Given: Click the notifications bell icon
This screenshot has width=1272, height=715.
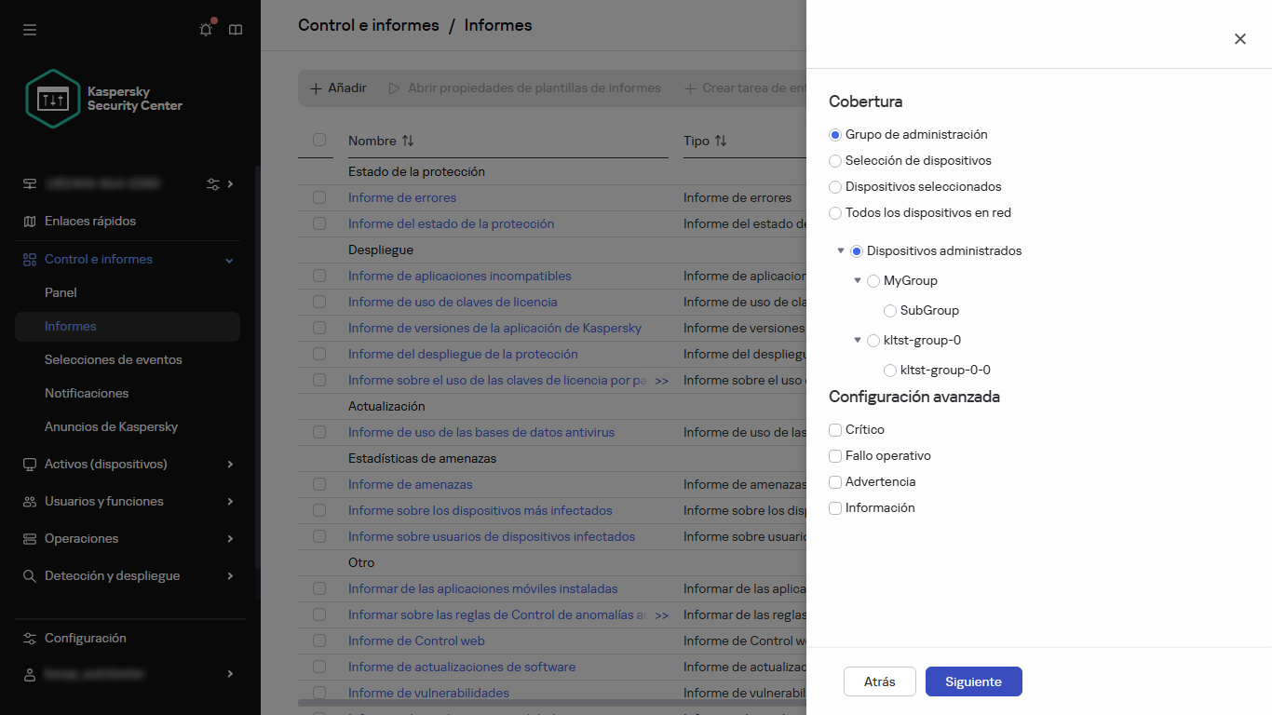Looking at the screenshot, I should (x=205, y=30).
